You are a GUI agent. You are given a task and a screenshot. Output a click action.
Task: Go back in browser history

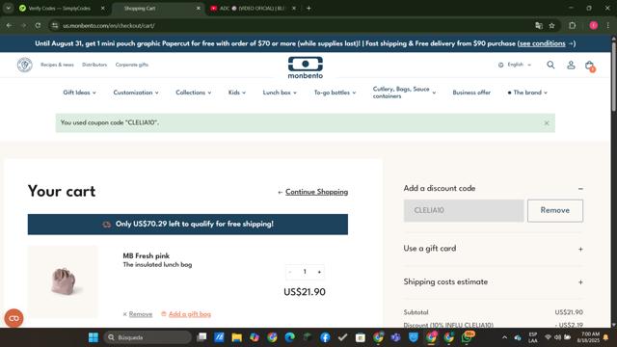point(9,26)
